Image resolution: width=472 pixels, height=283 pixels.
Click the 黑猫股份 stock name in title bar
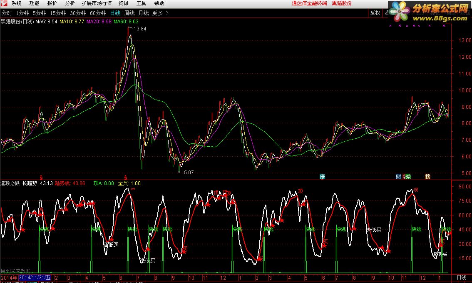[x=342, y=3]
